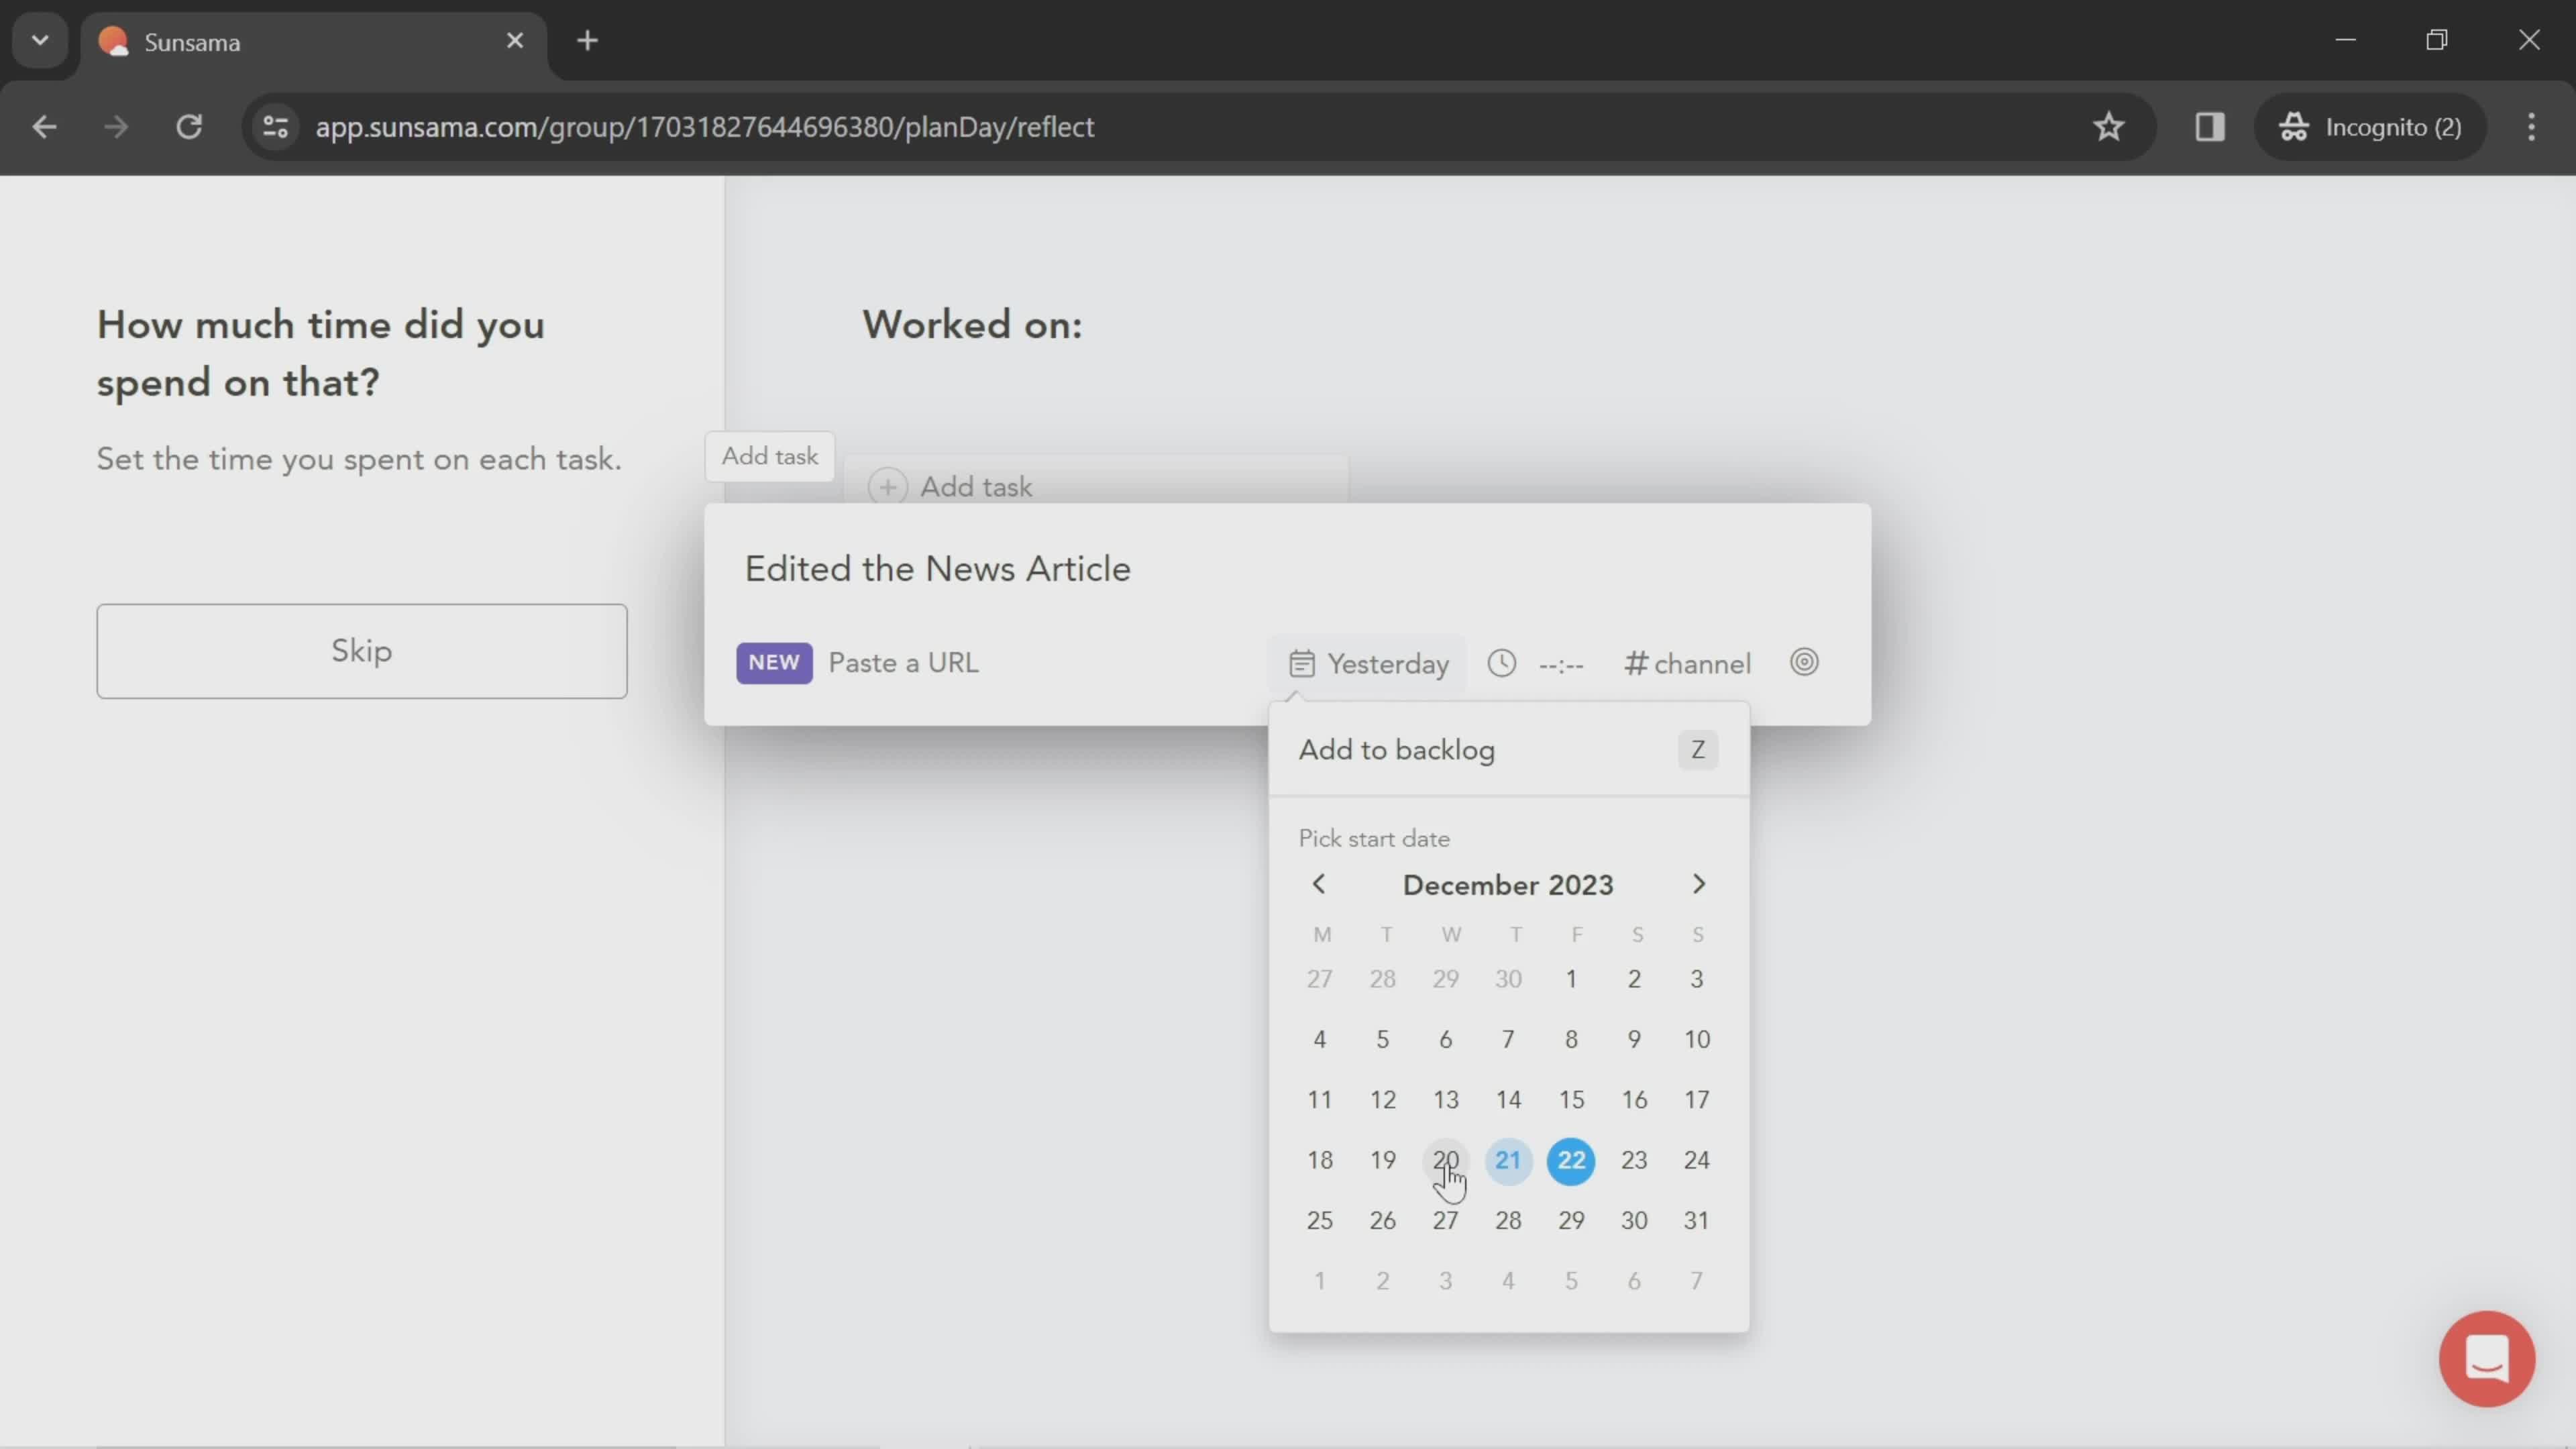
Task: Go back to previous page
Action: (44, 127)
